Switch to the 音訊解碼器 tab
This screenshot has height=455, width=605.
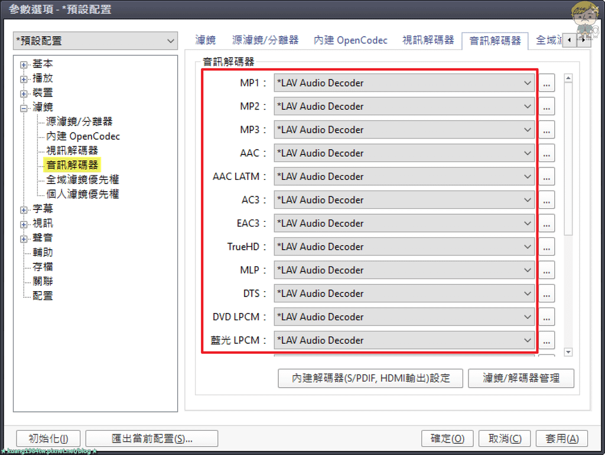tap(495, 41)
